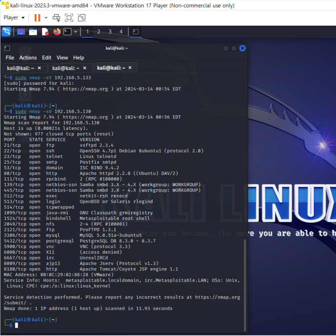
Task: Close the first terminal tab
Action: 40,68
